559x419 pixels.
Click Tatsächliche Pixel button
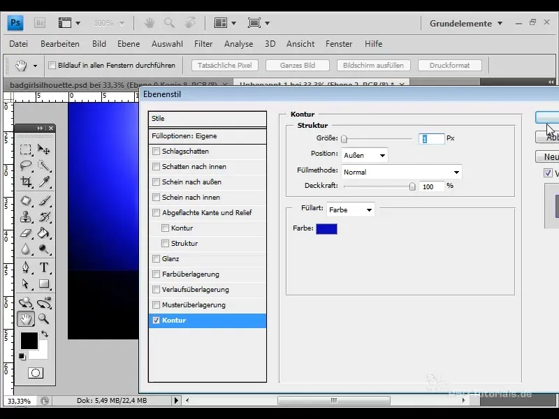click(x=225, y=66)
